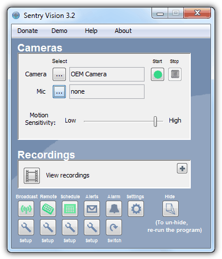This screenshot has width=222, height=259.
Task: Open microphone selection with the Mic ellipsis button
Action: (x=59, y=92)
